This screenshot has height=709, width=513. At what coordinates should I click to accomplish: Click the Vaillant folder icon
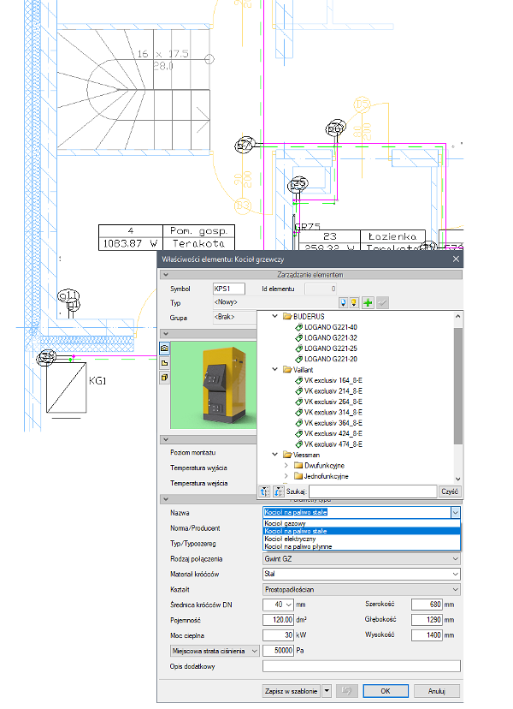[287, 369]
